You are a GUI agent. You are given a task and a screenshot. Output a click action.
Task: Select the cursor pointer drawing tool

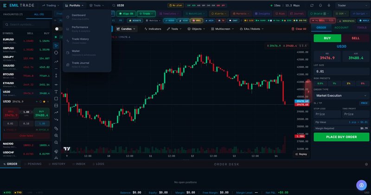(56, 45)
